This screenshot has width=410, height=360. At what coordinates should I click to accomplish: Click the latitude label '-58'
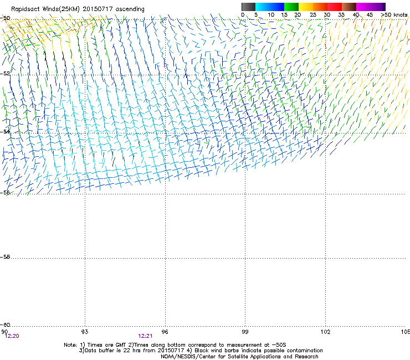click(x=5, y=257)
